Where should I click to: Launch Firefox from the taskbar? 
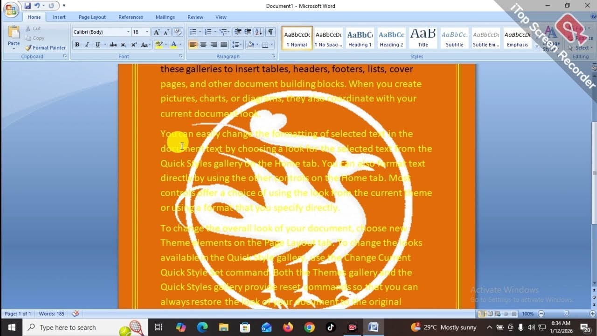click(x=288, y=327)
